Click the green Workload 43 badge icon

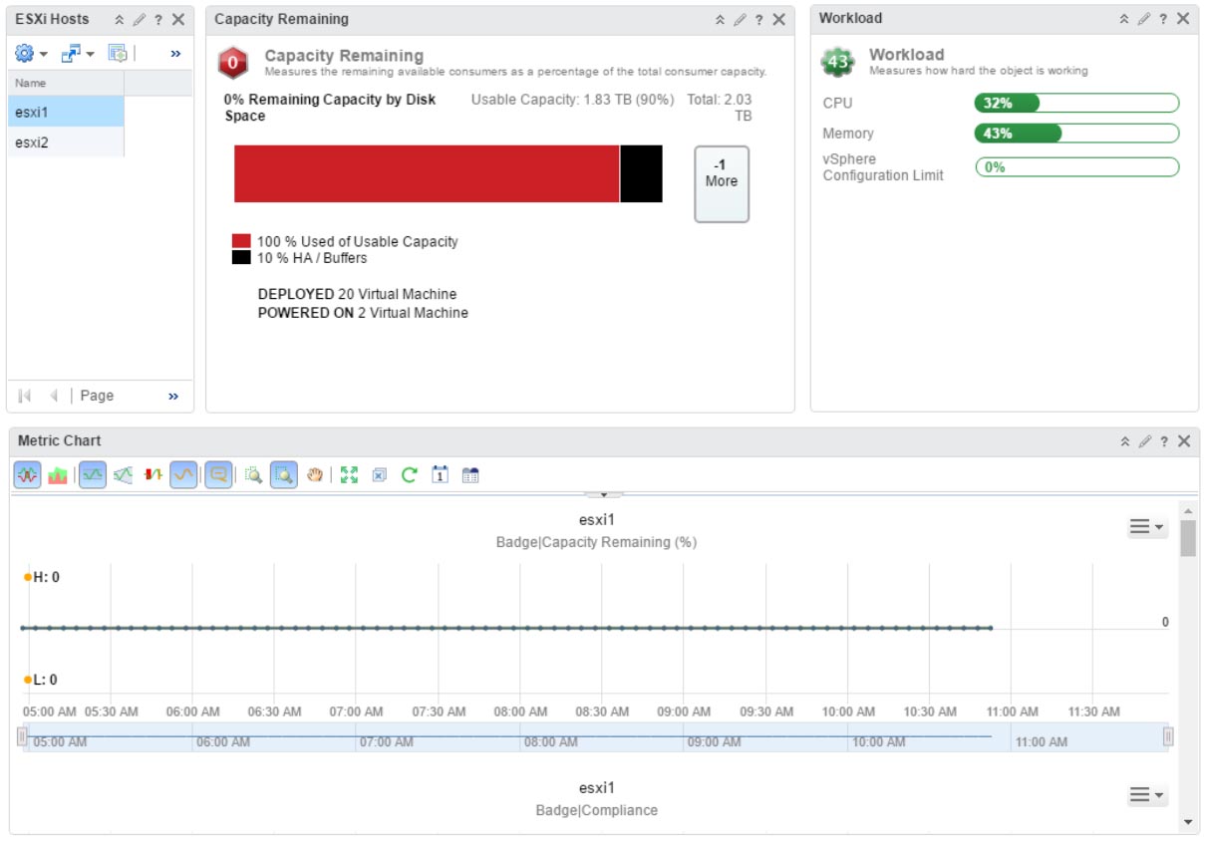pyautogui.click(x=838, y=63)
